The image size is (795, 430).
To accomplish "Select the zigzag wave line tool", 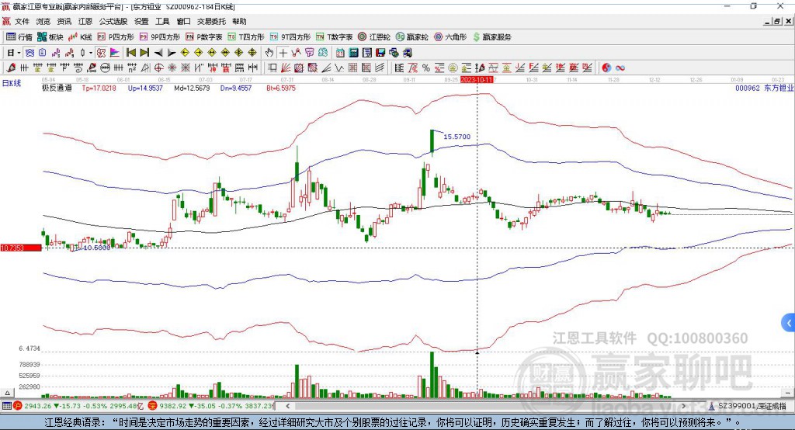I will tap(339, 68).
